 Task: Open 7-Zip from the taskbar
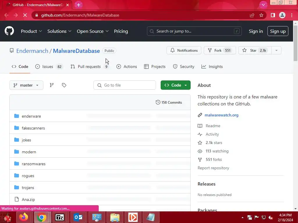[60, 217]
